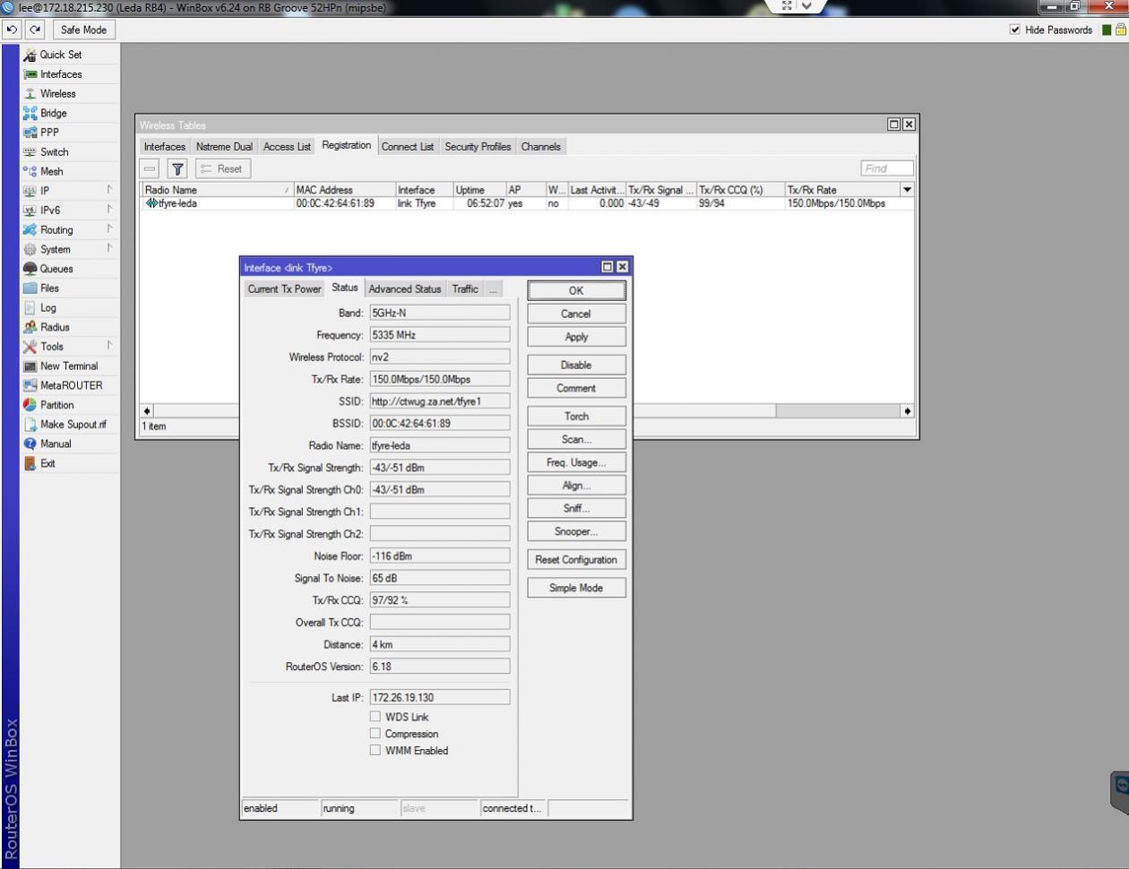Open the Advanced Status tab
The height and width of the screenshot is (869, 1129).
pos(404,289)
